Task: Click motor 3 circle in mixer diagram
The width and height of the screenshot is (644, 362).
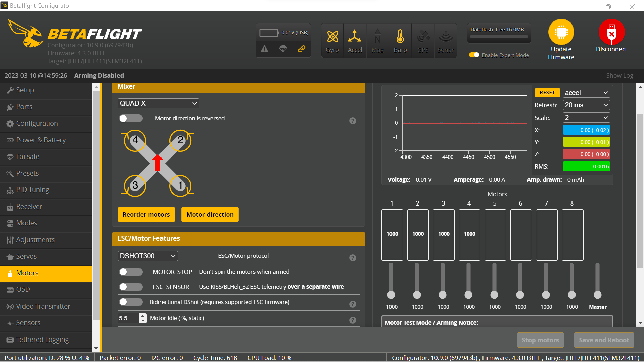Action: pos(135,185)
